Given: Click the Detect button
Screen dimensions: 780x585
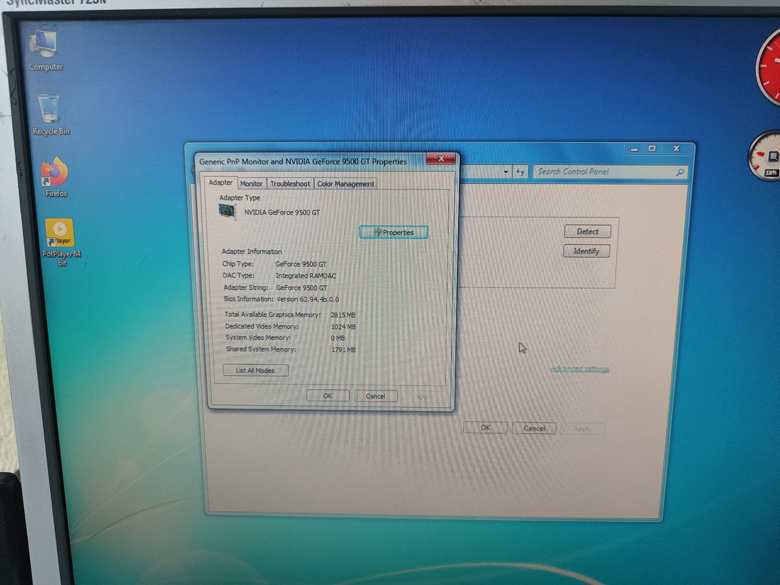Looking at the screenshot, I should [587, 232].
